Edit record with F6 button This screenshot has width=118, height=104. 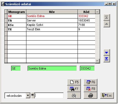pos(90,82)
